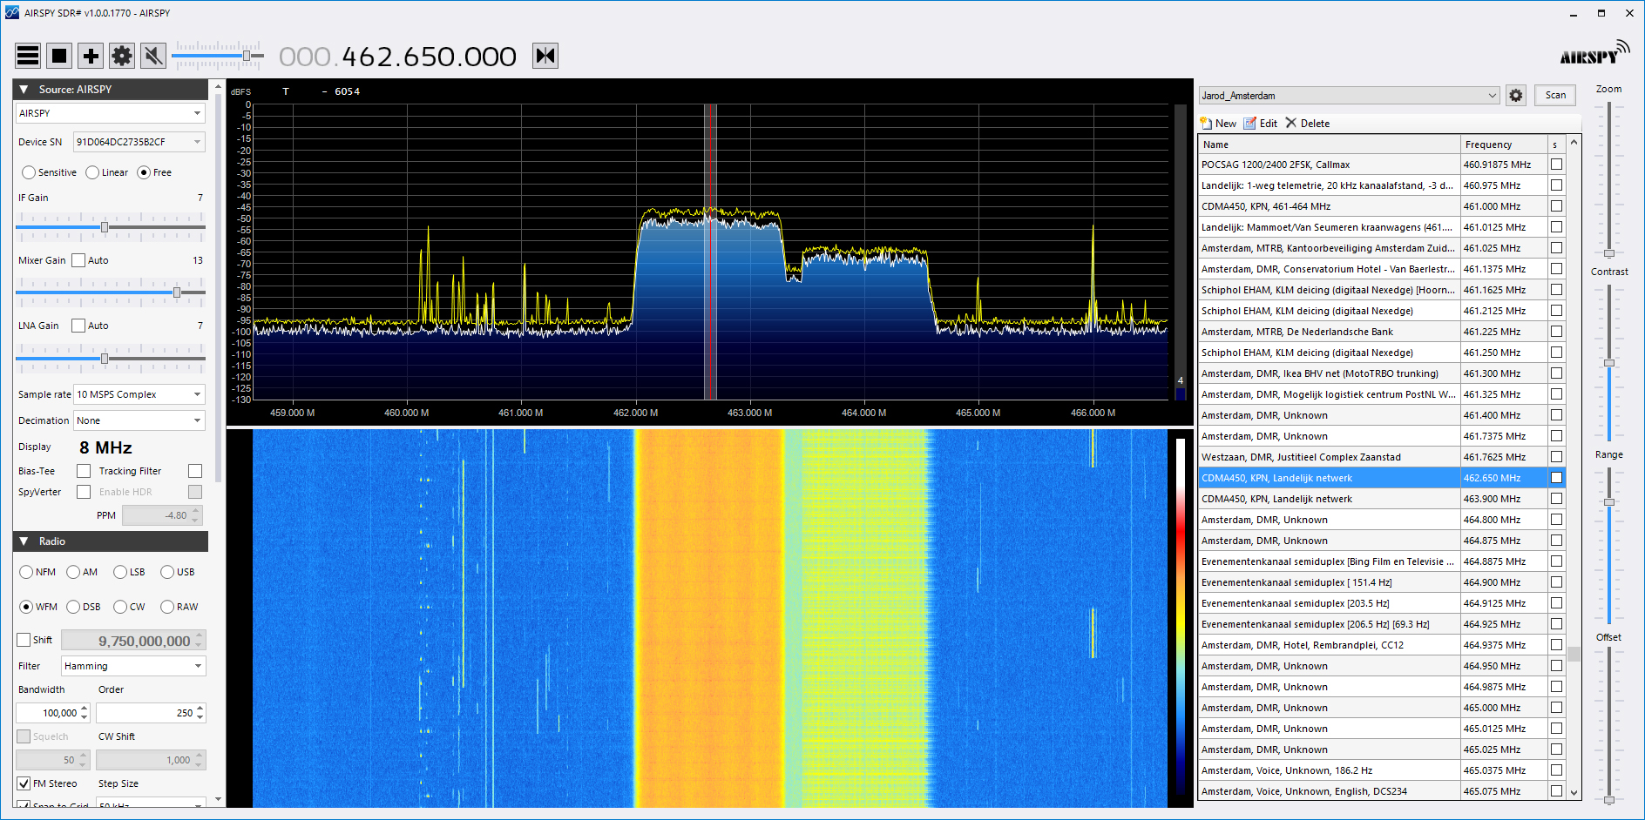Open frequency manager settings gear icon
The image size is (1645, 820).
[1516, 96]
